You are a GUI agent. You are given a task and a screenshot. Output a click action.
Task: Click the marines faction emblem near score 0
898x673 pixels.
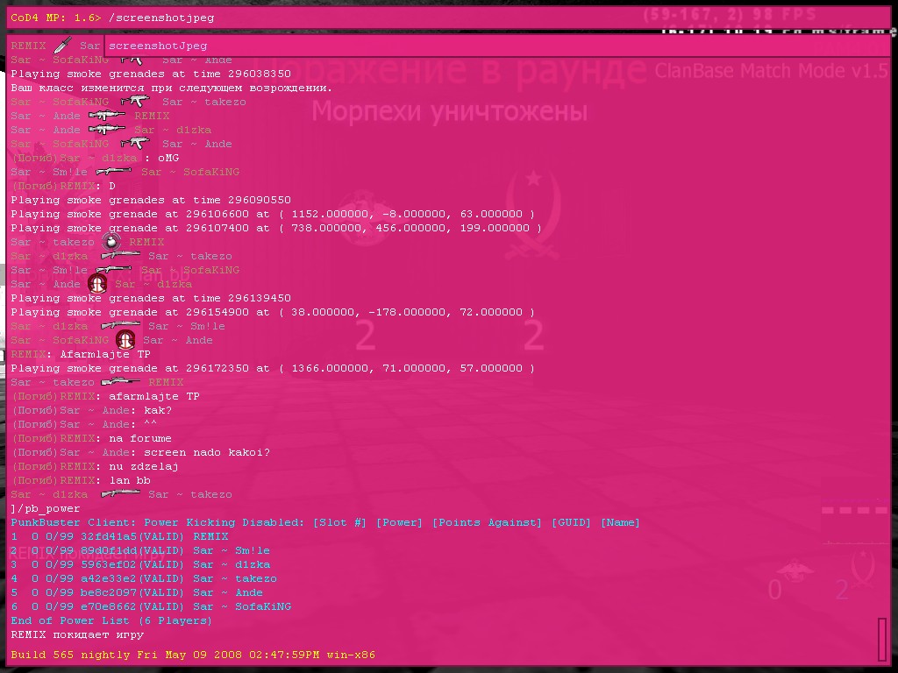click(795, 570)
